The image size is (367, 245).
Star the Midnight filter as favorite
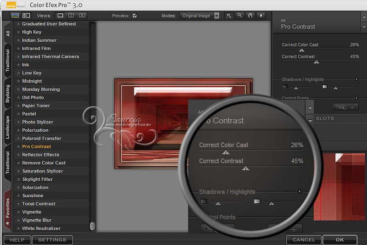(x=18, y=81)
